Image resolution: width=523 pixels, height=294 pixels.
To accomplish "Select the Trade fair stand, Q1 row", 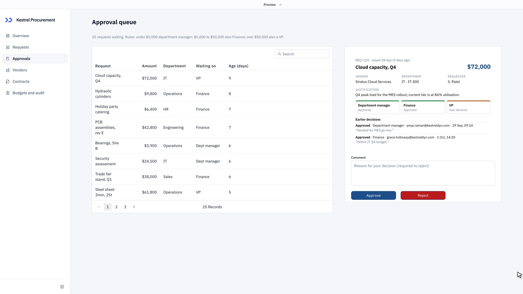I will [212, 177].
